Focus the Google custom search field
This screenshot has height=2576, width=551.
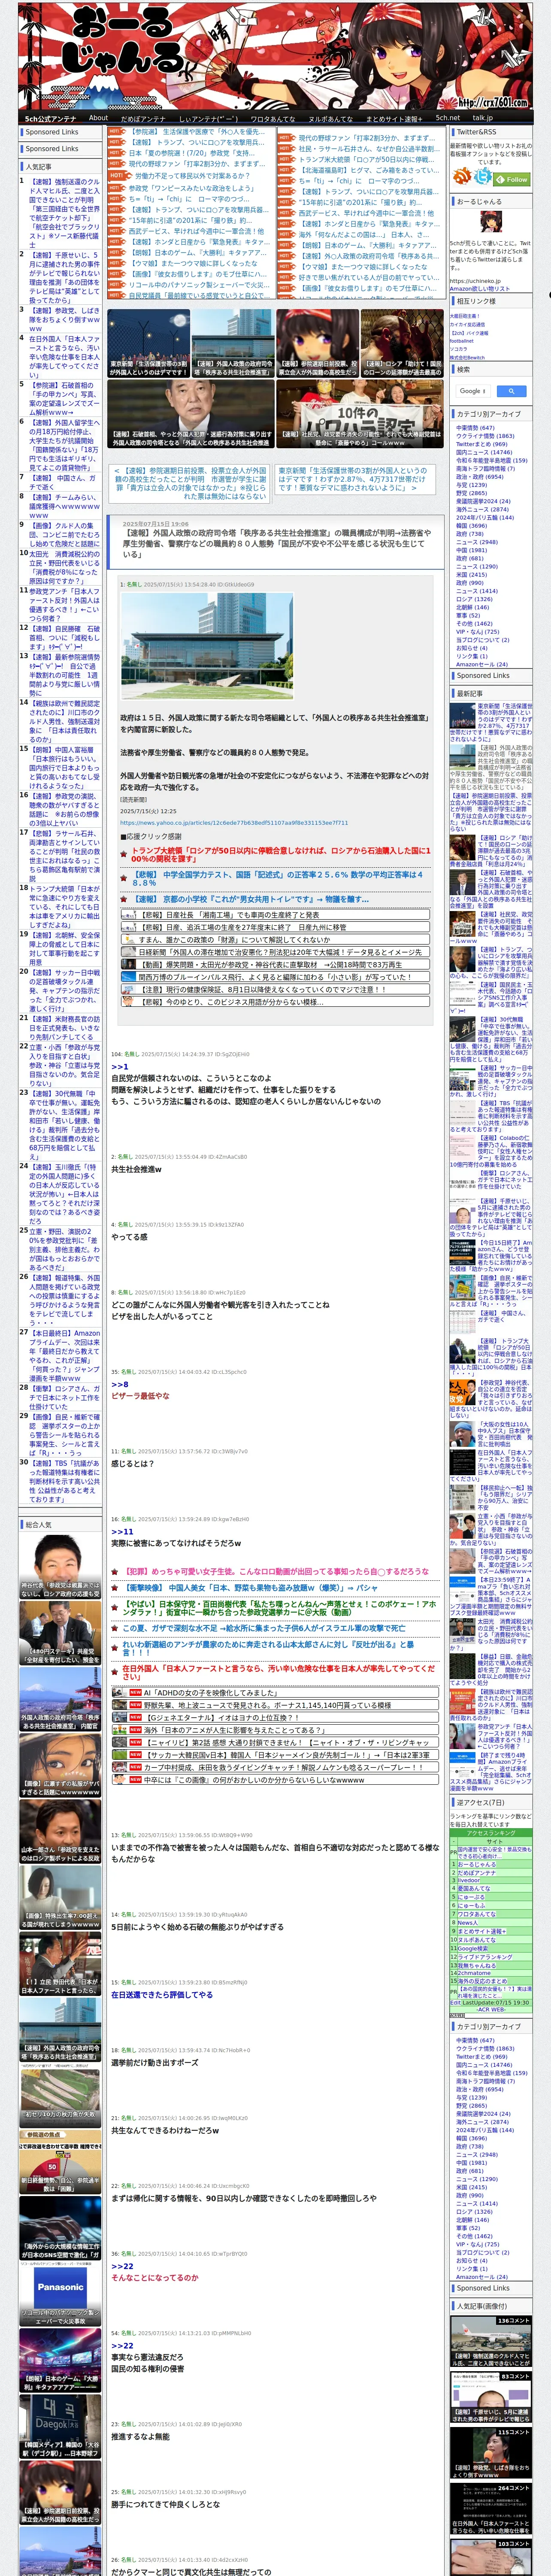click(x=473, y=391)
